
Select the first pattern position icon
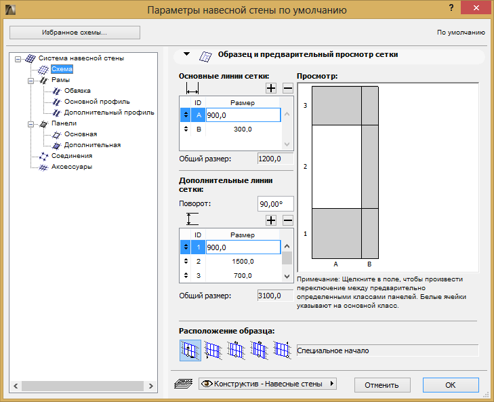[190, 350]
